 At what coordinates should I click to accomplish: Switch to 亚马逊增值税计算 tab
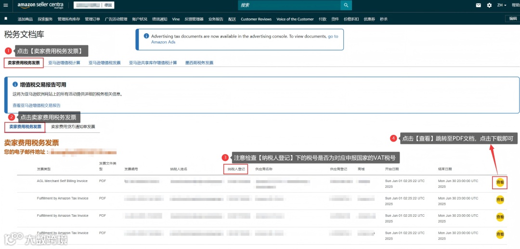65,63
